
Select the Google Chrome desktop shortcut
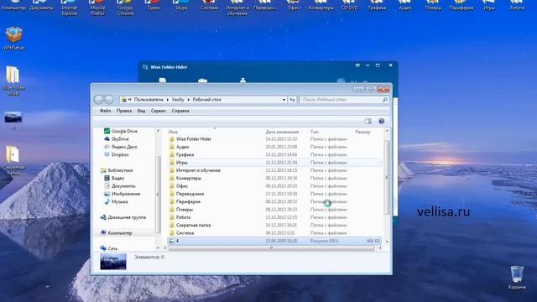point(125,8)
